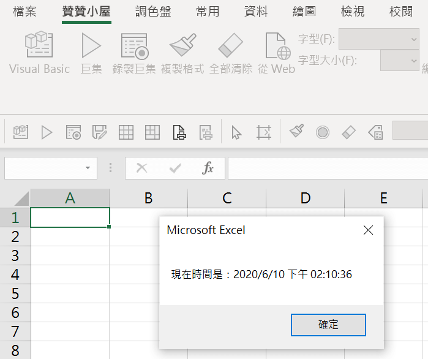Select row 2 header

coord(15,236)
